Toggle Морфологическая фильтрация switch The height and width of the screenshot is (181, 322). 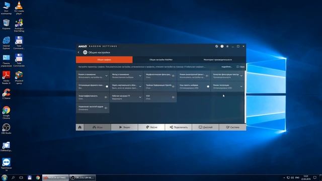click(173, 76)
